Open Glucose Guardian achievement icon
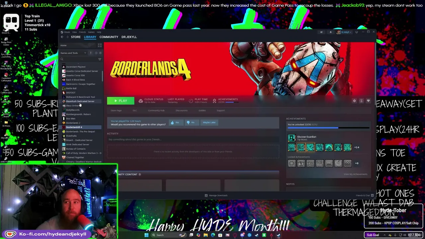The height and width of the screenshot is (239, 425). 292,138
